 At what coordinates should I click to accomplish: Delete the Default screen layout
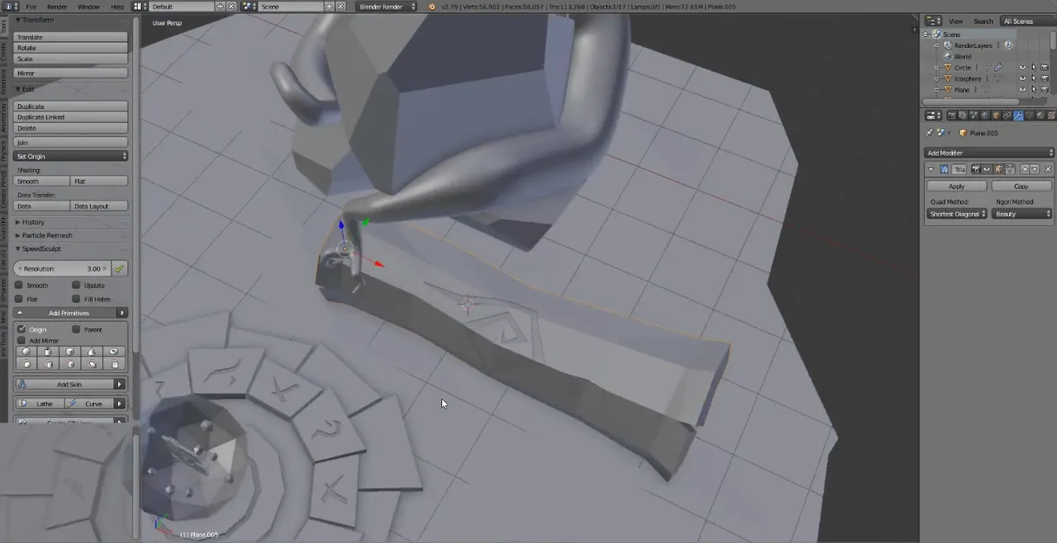231,7
